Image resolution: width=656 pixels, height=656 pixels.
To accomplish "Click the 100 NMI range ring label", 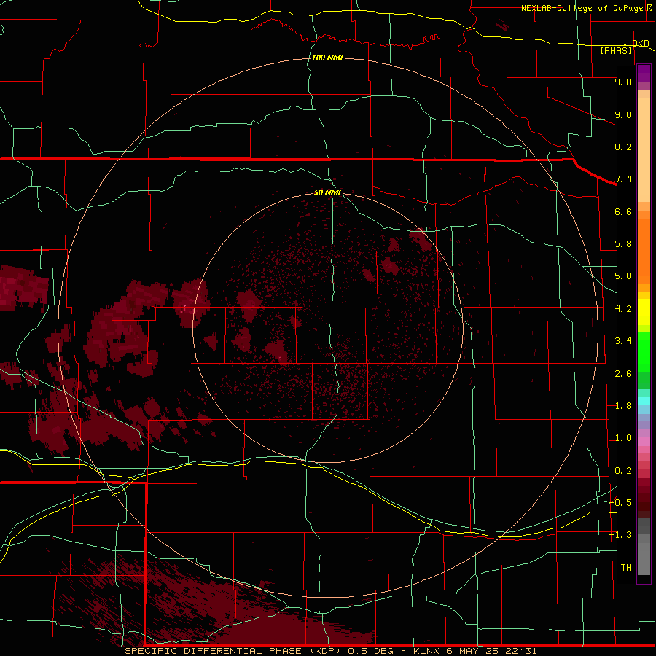I will click(327, 58).
